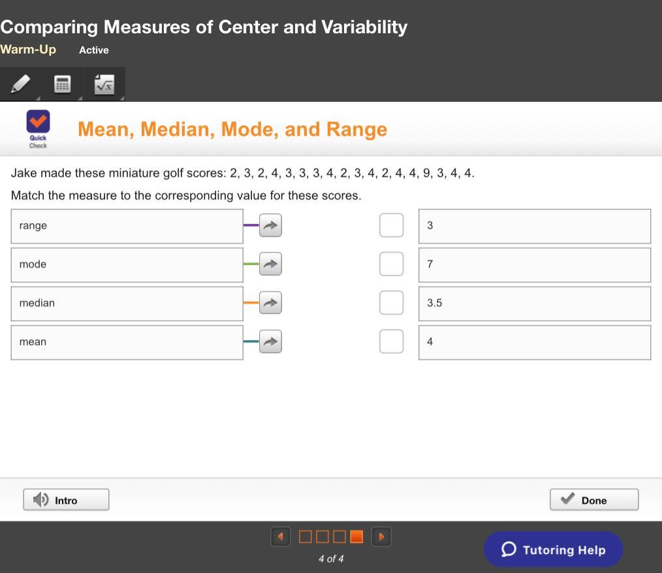
Task: Check the box beside value 3
Action: [391, 226]
